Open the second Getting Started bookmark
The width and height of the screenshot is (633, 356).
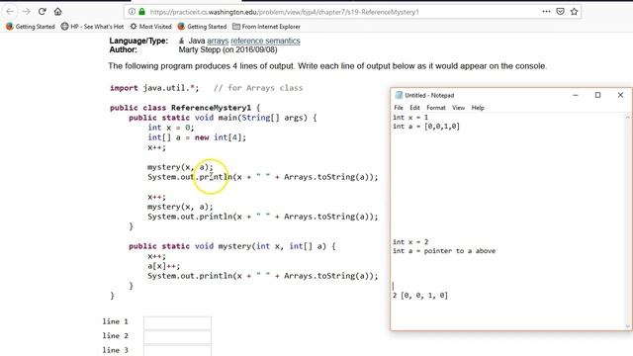[x=202, y=27]
